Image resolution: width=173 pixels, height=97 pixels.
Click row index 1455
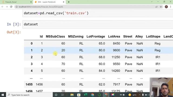click(29, 84)
